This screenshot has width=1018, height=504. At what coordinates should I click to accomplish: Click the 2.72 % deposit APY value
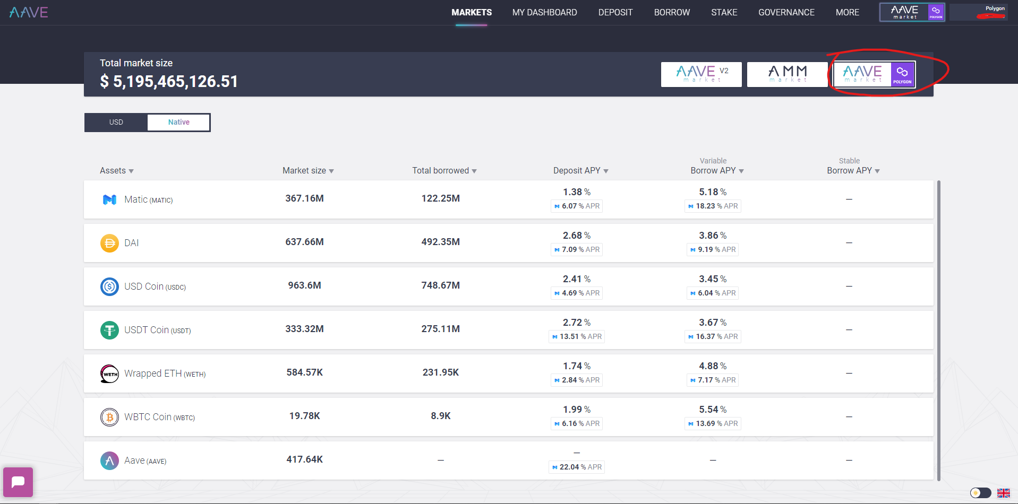[577, 323]
